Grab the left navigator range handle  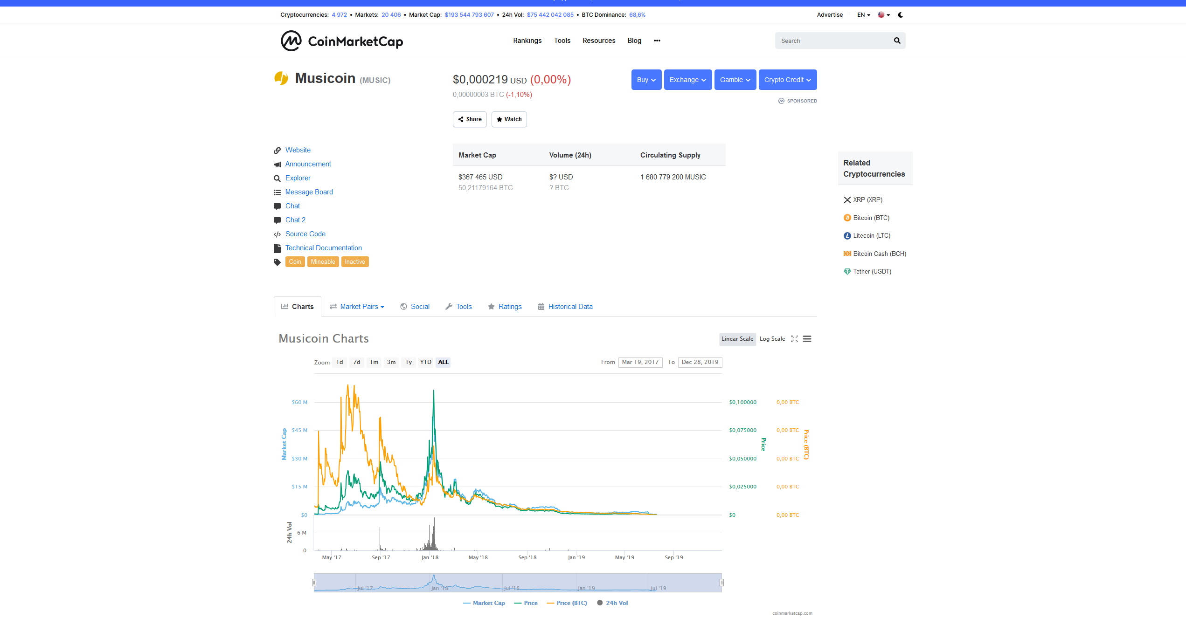coord(314,583)
